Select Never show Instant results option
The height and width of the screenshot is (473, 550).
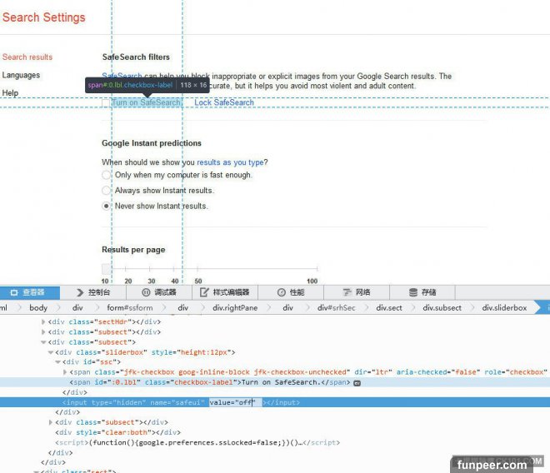coord(107,206)
